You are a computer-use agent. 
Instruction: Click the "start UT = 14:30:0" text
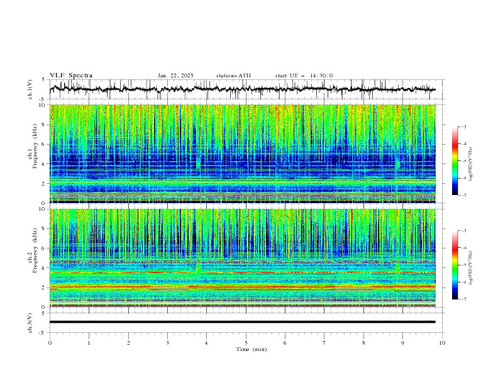pyautogui.click(x=304, y=75)
